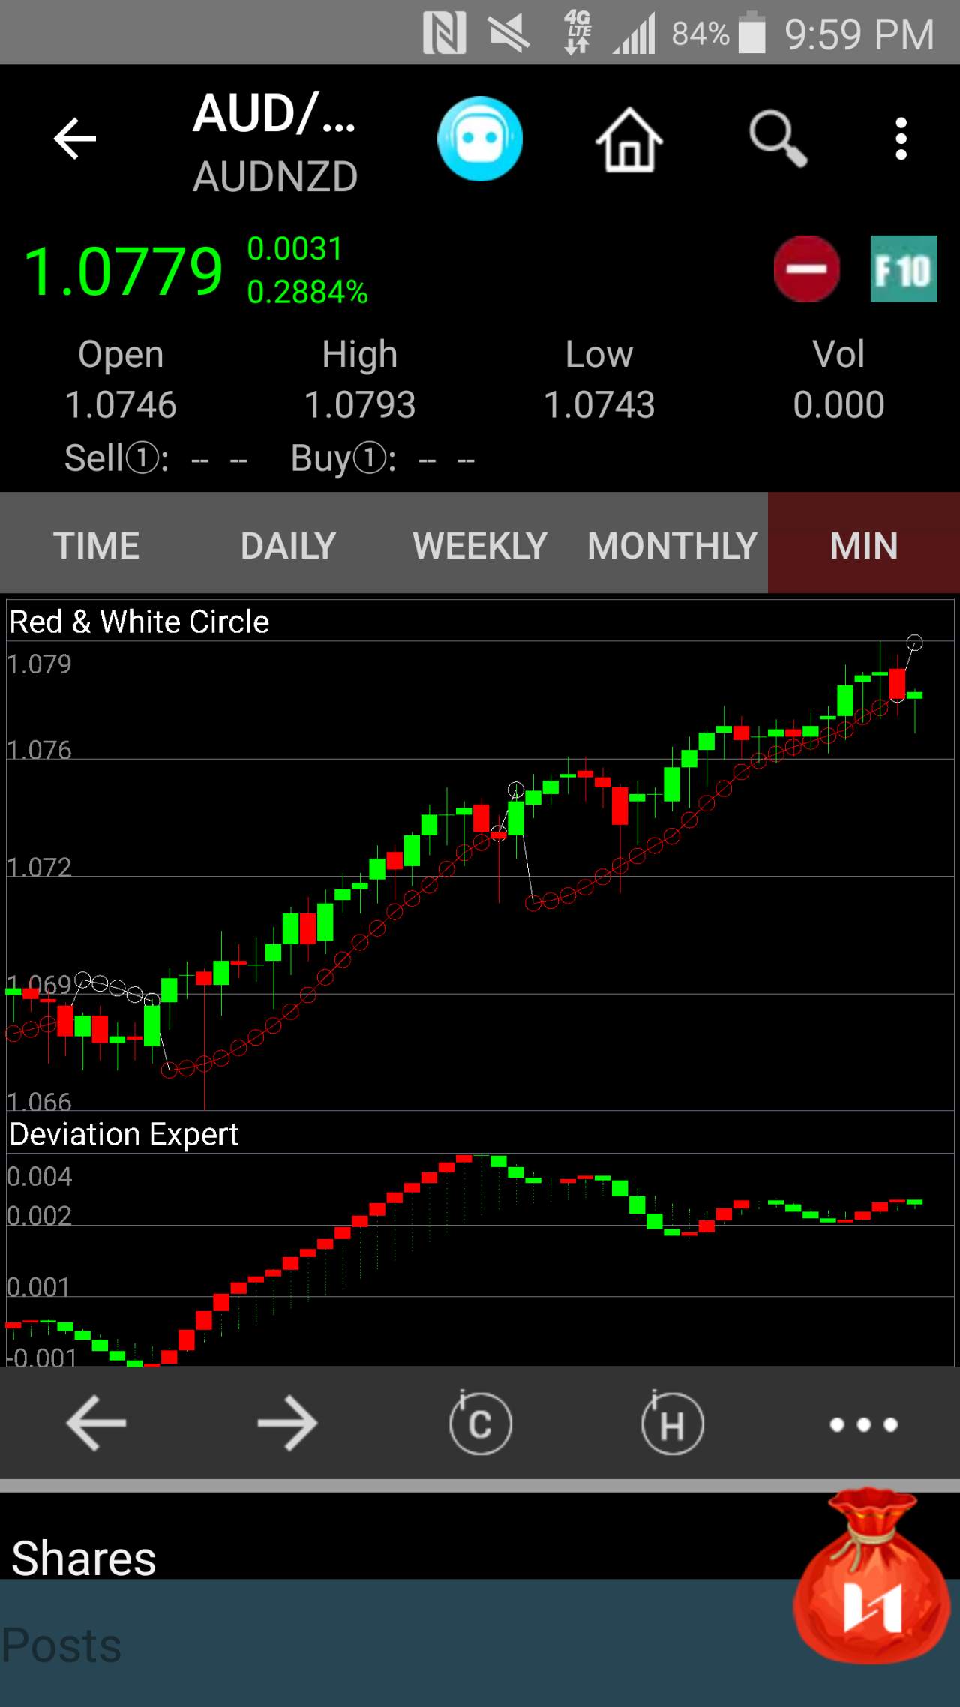The height and width of the screenshot is (1707, 960).
Task: Open search with magnifying glass icon
Action: [778, 139]
